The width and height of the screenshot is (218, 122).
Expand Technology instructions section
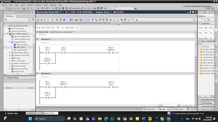click(x=199, y=103)
